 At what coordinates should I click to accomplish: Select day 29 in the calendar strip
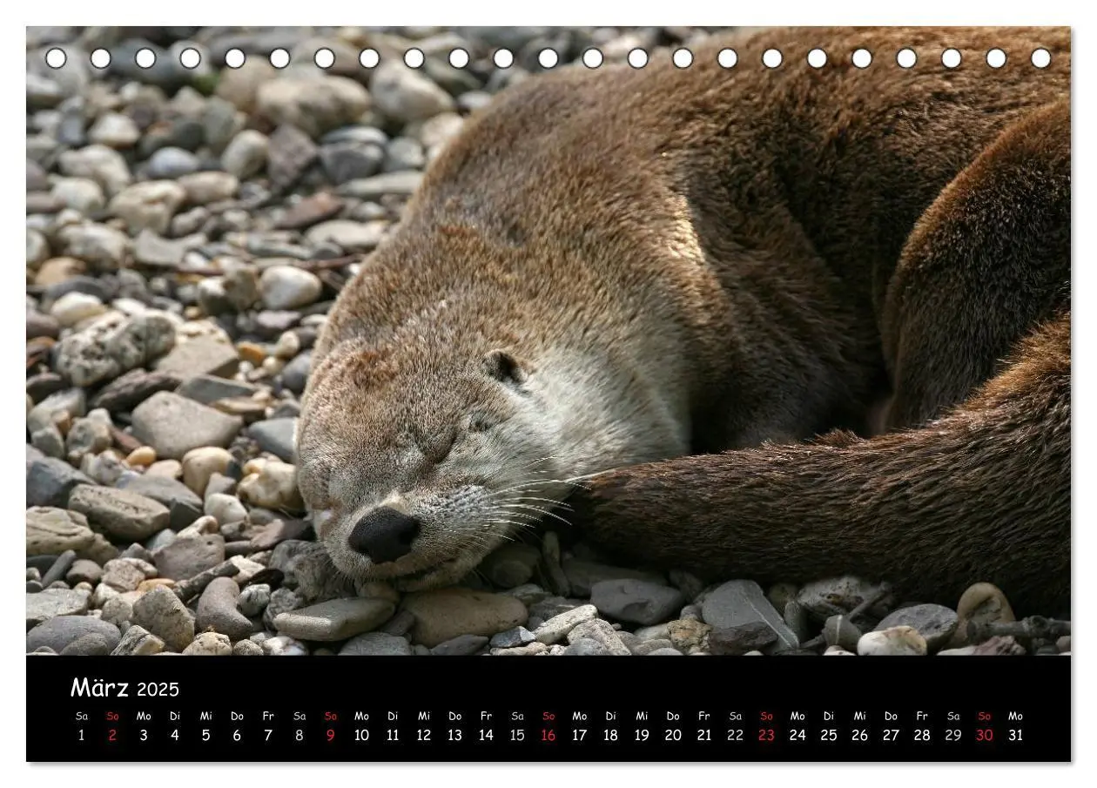(953, 735)
